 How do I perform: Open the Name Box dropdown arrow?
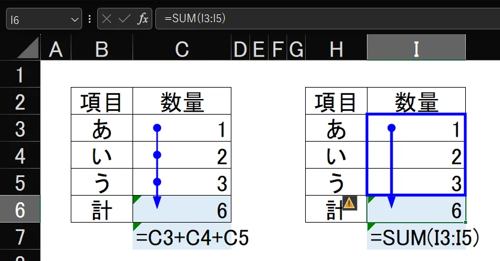(74, 20)
